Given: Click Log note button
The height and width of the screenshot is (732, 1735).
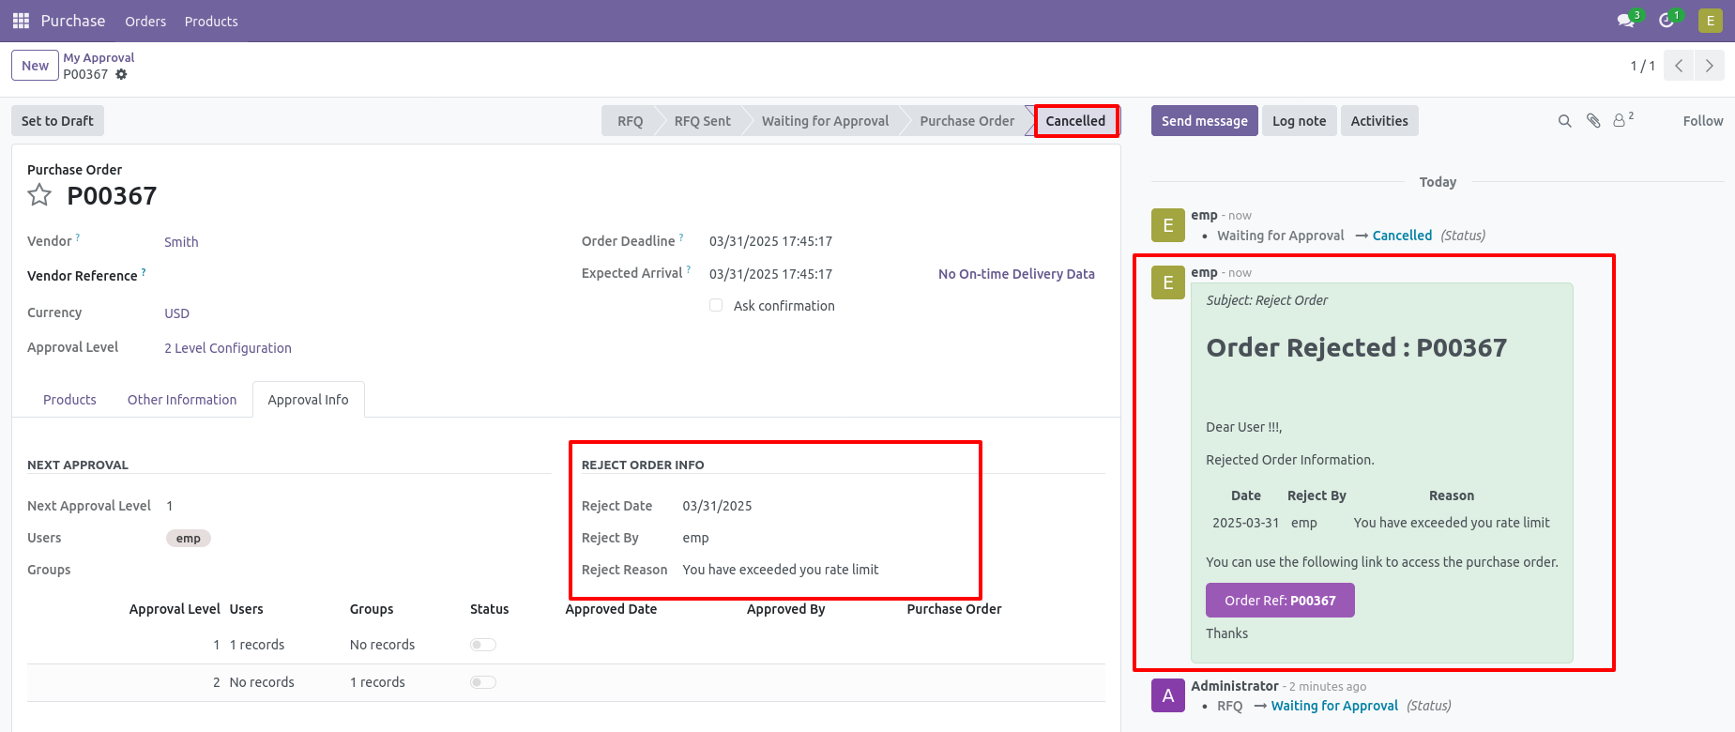Looking at the screenshot, I should pos(1299,121).
